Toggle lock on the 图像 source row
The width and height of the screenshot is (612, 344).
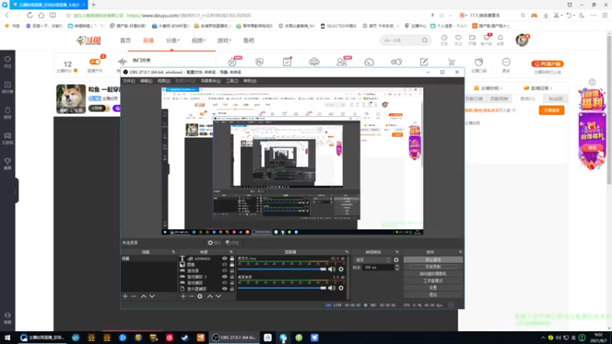[232, 264]
